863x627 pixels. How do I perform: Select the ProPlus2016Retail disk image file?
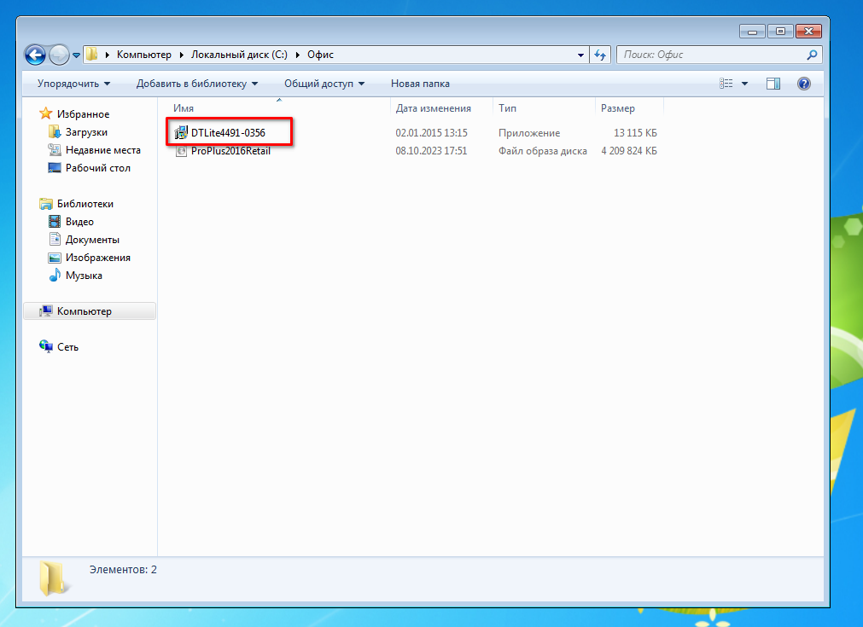(x=230, y=151)
